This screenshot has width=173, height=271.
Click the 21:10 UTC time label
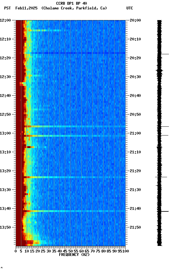point(135,152)
